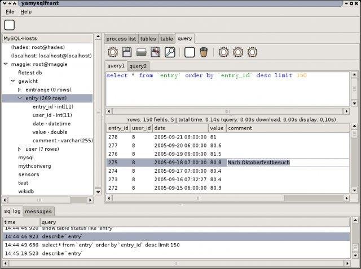Click the query column header in log

coord(195,222)
